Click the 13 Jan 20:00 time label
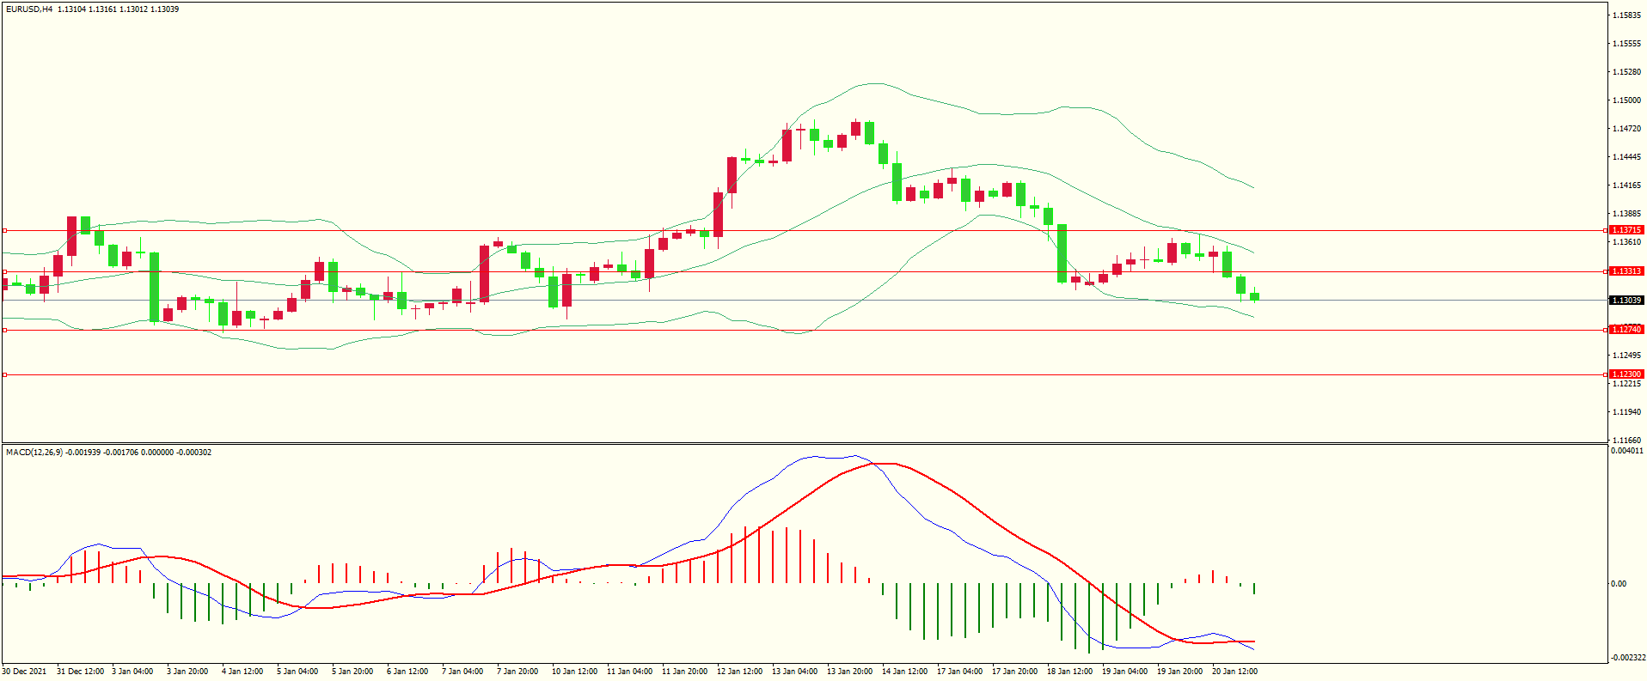 tap(849, 672)
